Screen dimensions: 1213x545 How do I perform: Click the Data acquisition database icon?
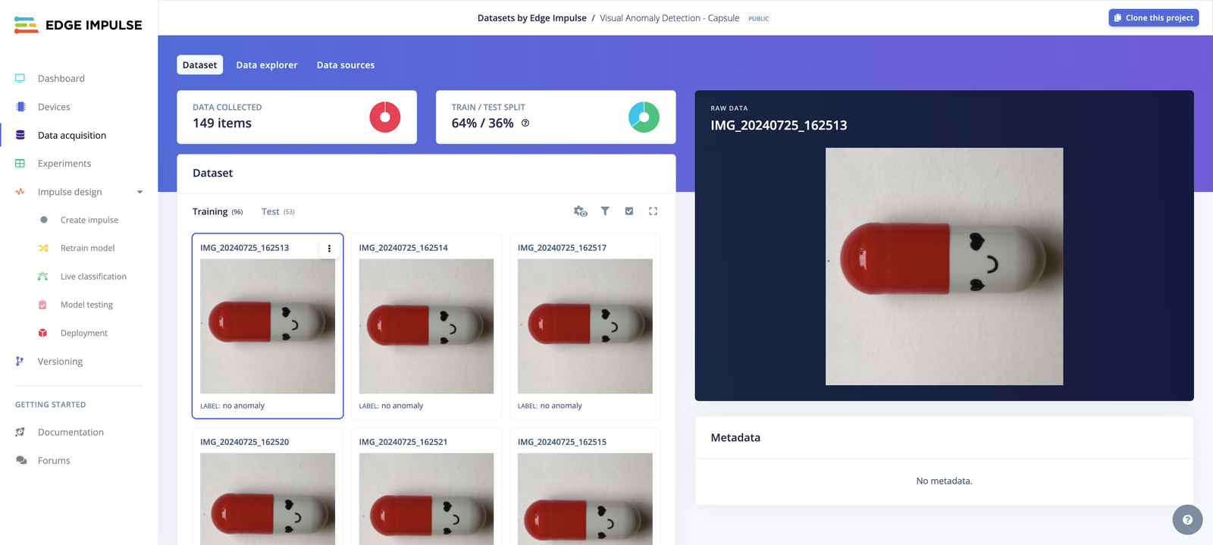[20, 135]
